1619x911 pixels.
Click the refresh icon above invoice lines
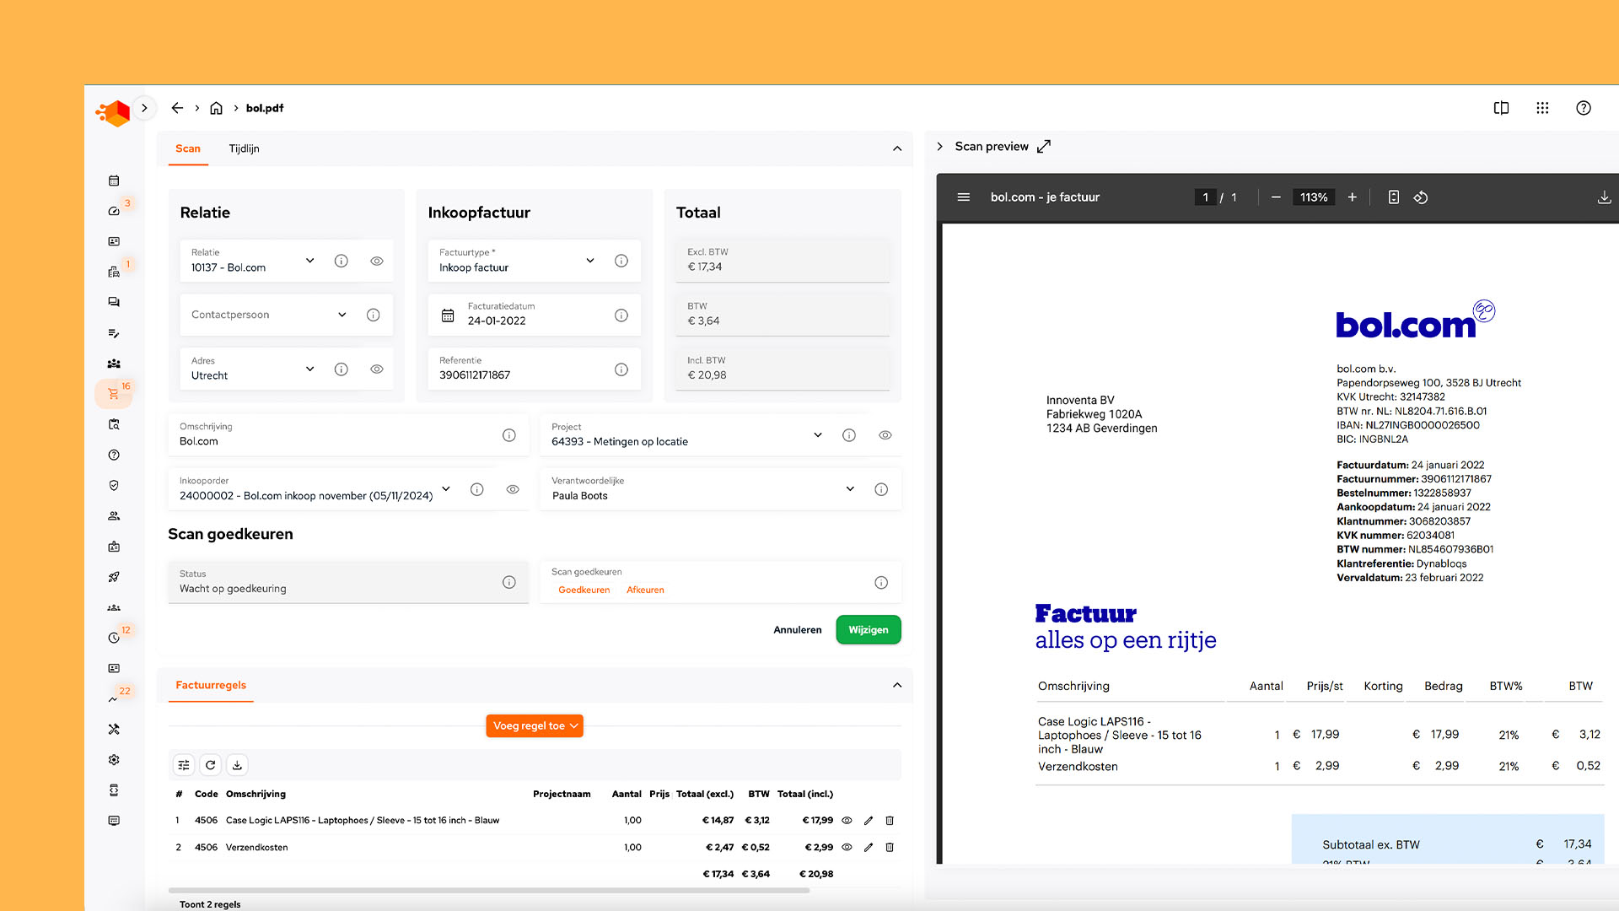pyautogui.click(x=211, y=765)
